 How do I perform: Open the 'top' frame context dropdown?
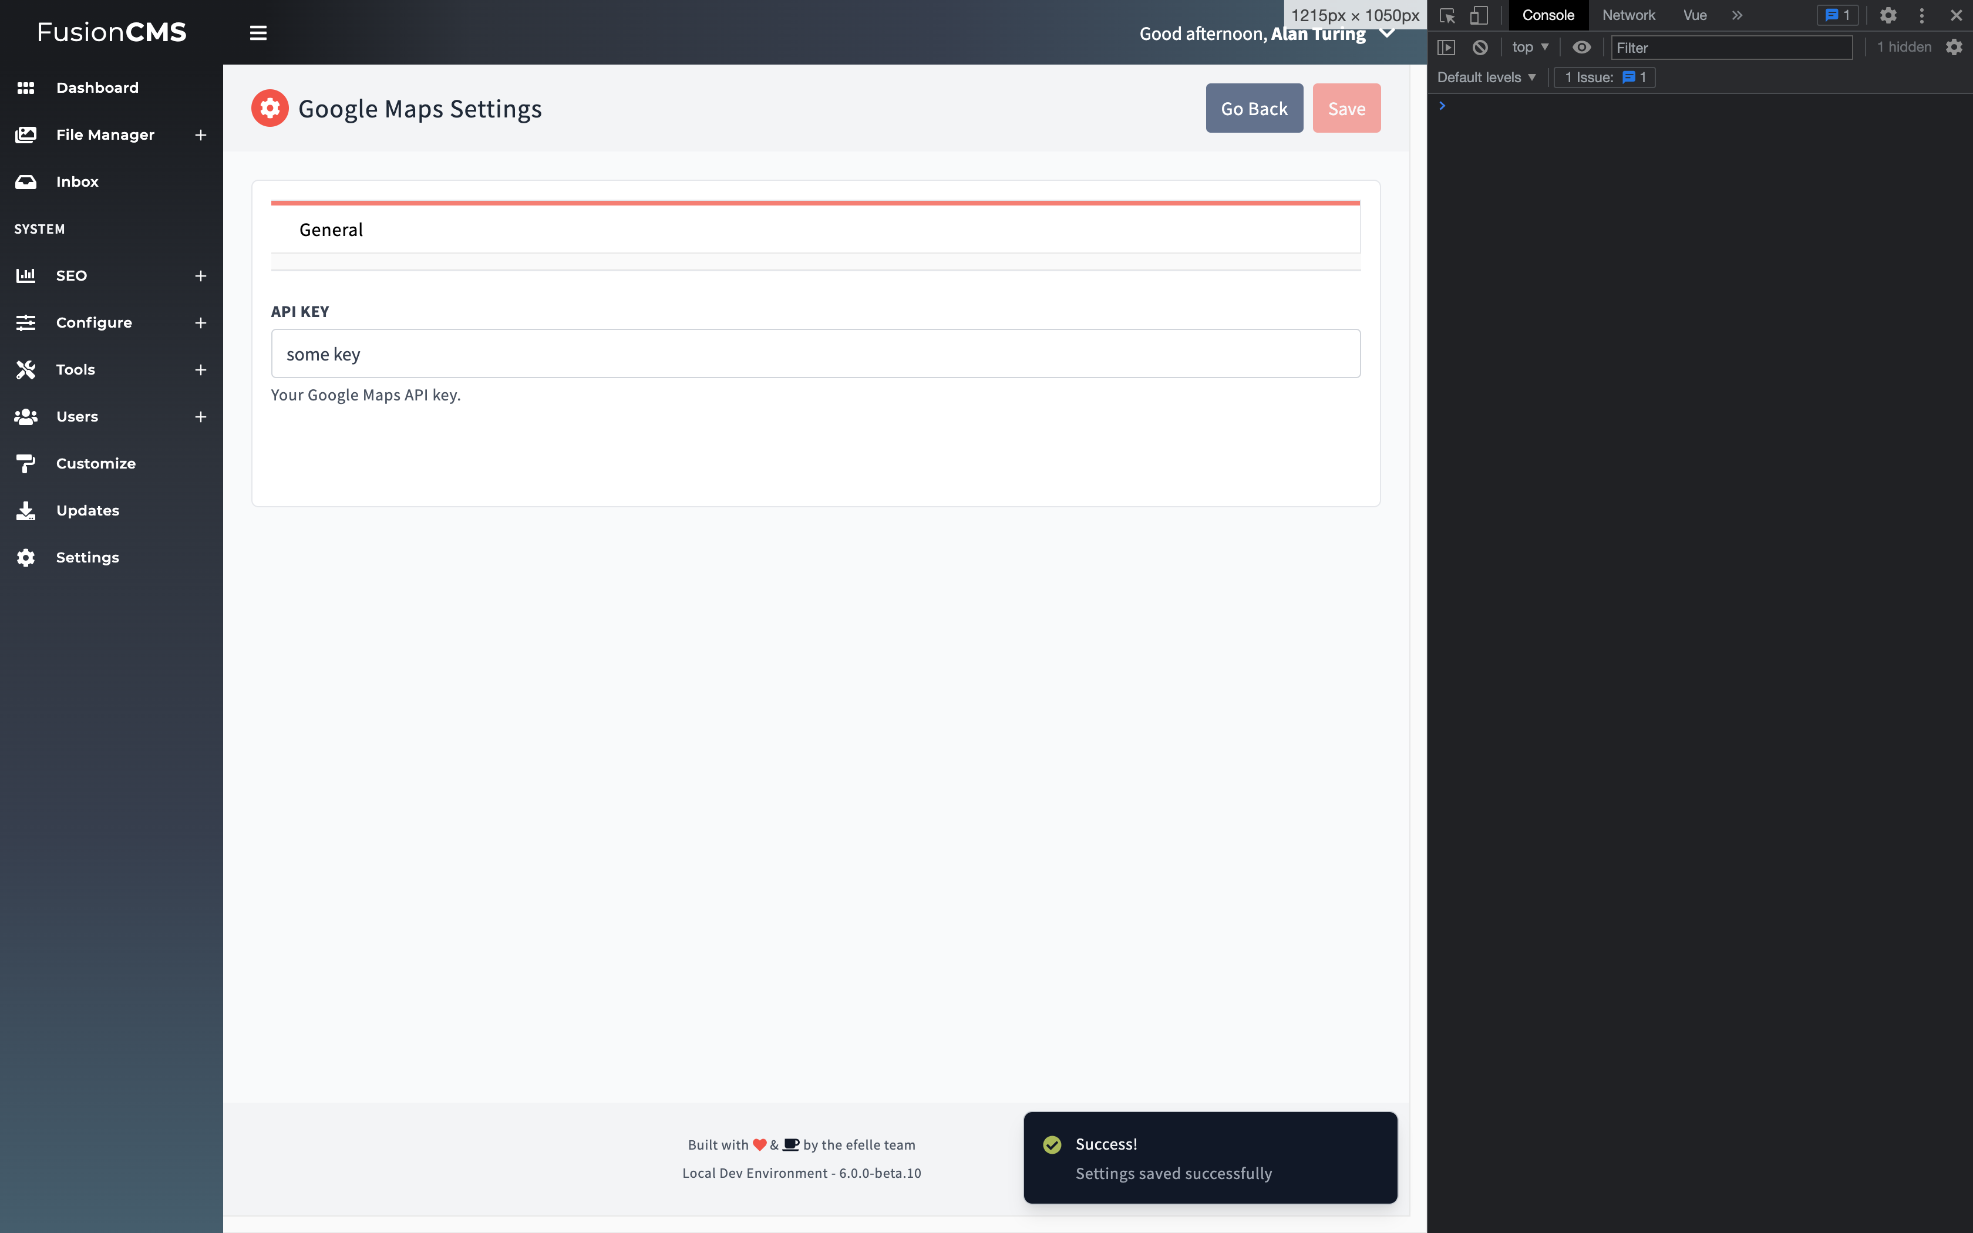click(1530, 48)
